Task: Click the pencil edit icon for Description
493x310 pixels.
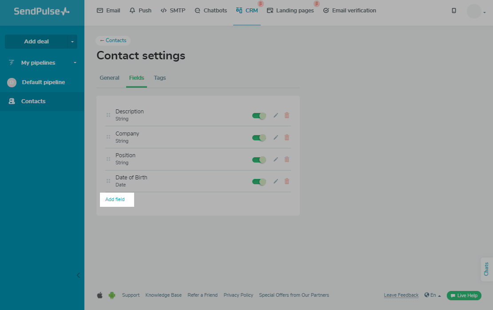Action: coord(276,115)
